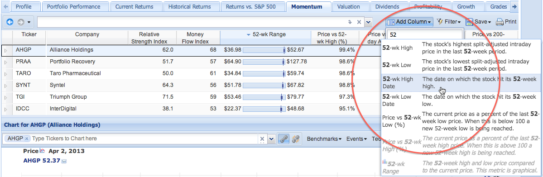Expand the PRAA row triangle
Viewport: 543px width, 177px height.
click(6, 62)
